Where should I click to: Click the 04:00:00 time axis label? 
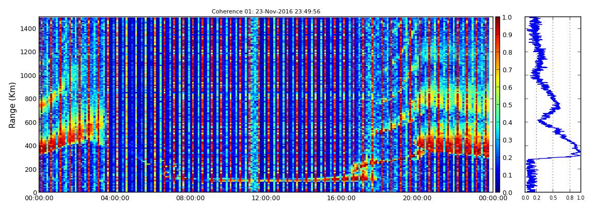click(x=114, y=198)
